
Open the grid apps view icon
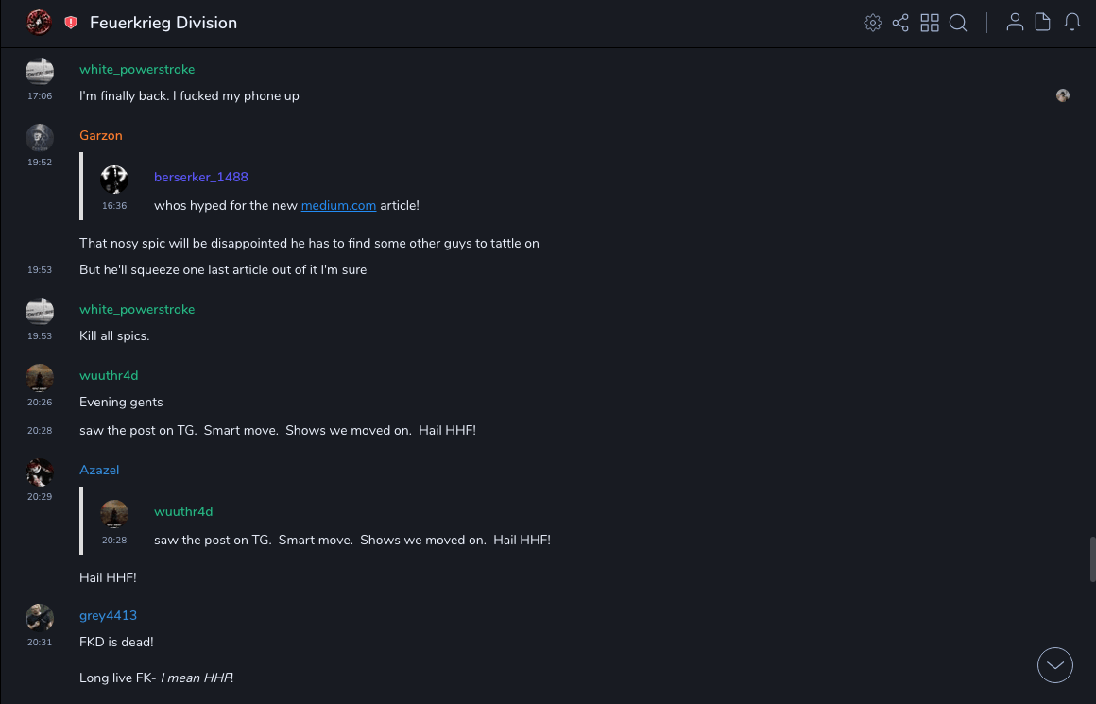coord(930,23)
